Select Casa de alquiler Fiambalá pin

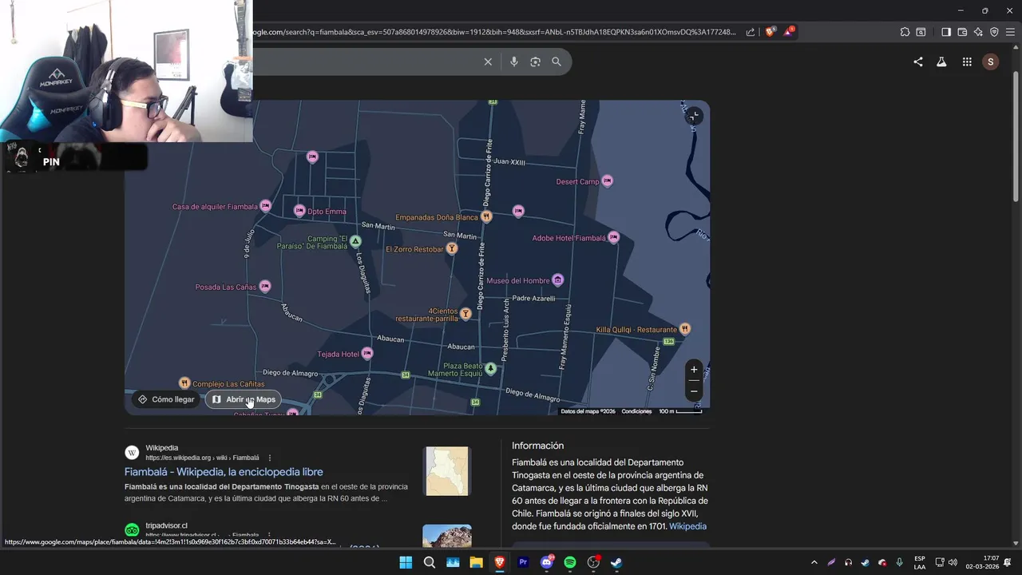click(266, 206)
